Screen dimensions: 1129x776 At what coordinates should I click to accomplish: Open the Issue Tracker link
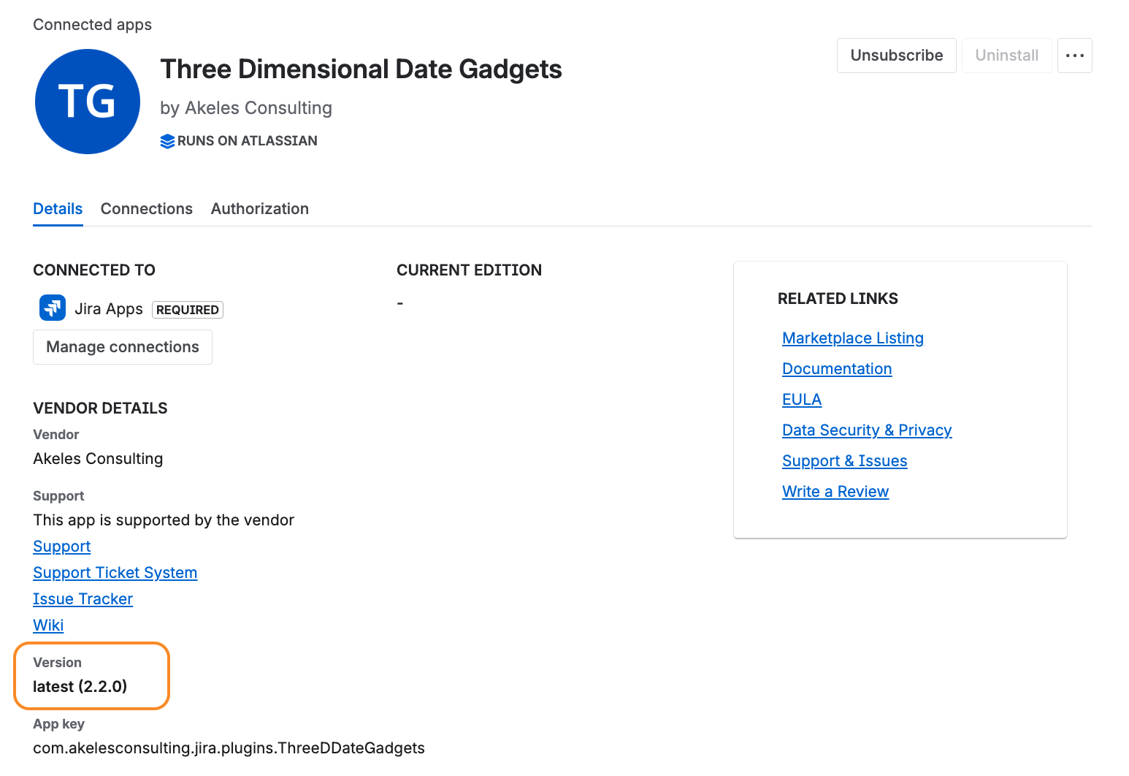(83, 599)
